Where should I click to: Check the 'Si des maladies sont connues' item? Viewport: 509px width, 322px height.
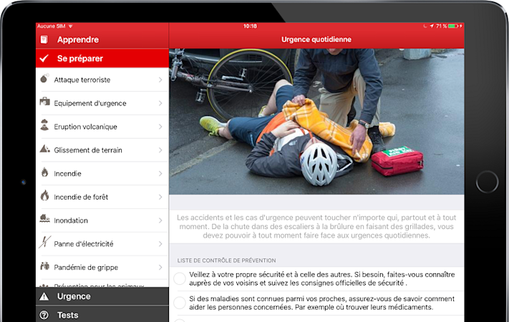180,303
